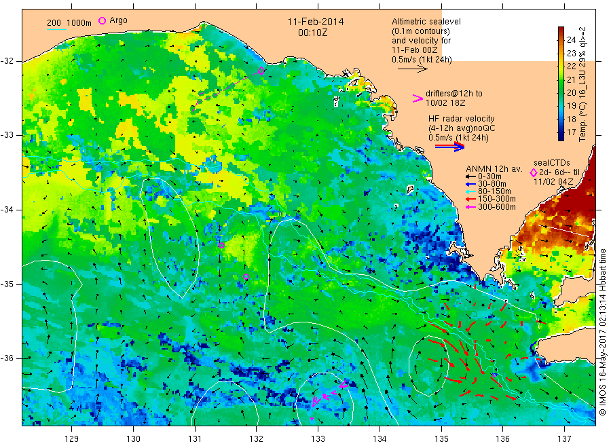Click the 'Argo' legend text
The width and height of the screenshot is (611, 448).
pyautogui.click(x=118, y=20)
